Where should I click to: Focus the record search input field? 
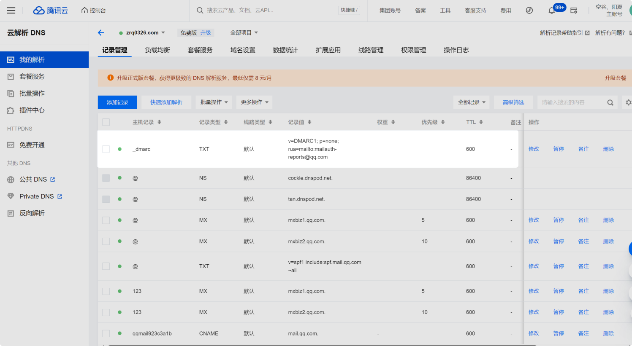[571, 102]
